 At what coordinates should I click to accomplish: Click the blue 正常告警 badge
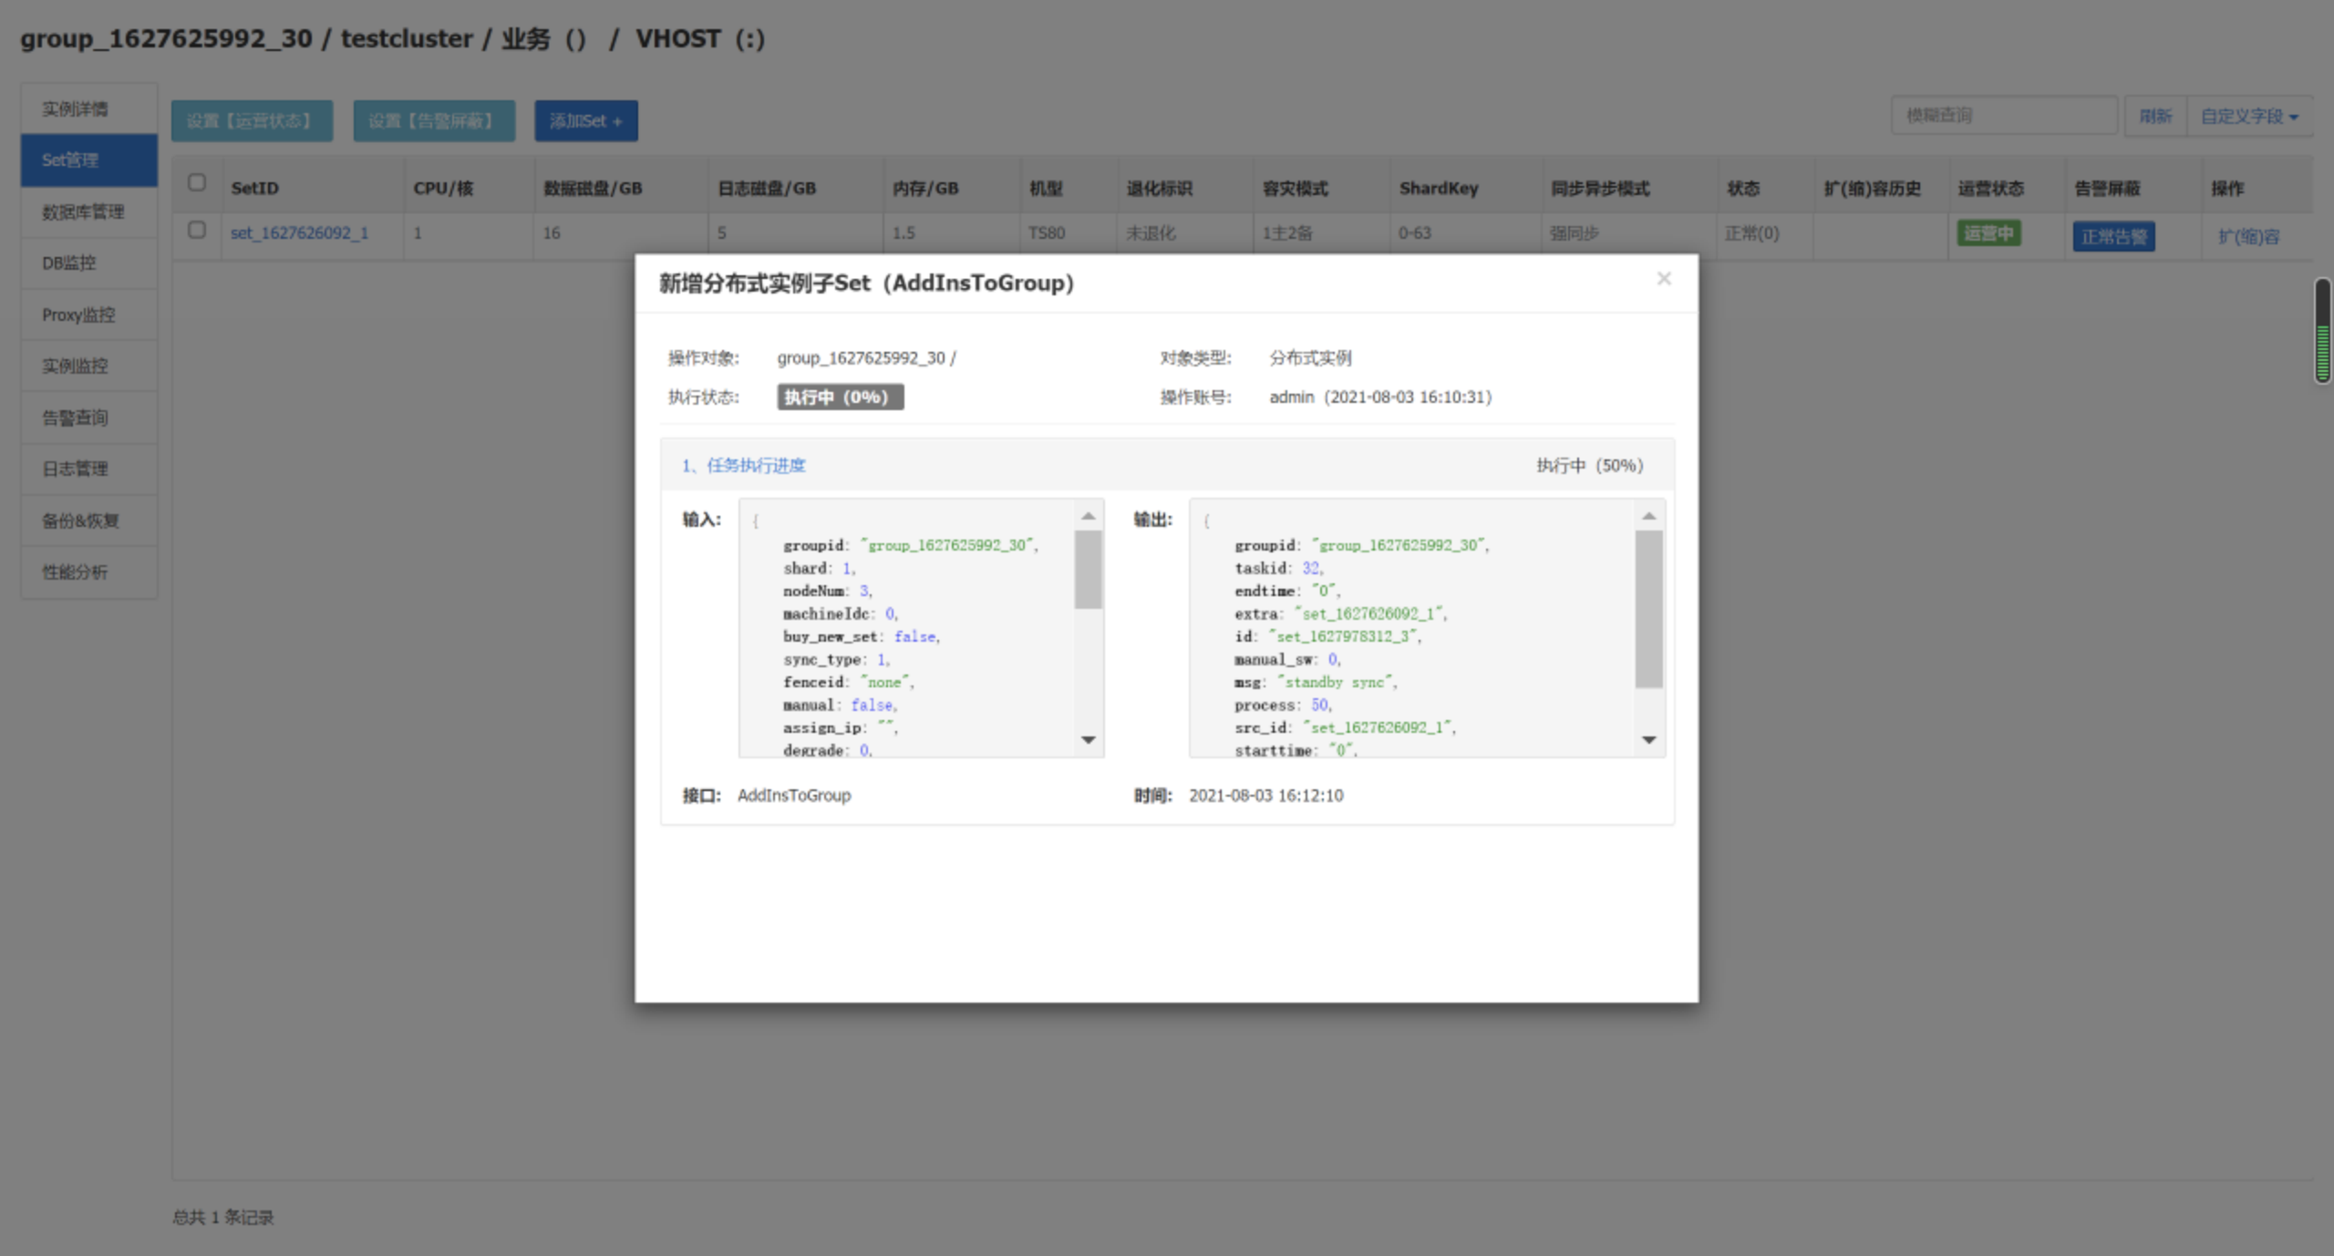click(2112, 237)
